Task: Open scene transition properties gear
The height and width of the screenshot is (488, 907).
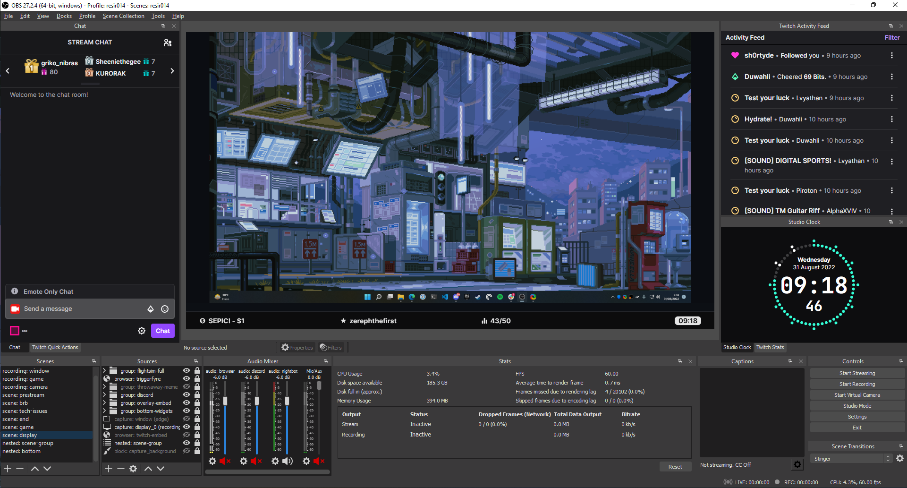Action: (x=900, y=458)
